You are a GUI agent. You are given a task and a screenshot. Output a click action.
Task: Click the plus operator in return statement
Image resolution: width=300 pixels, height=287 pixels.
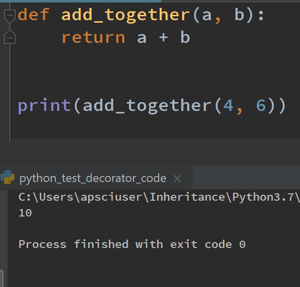click(163, 37)
